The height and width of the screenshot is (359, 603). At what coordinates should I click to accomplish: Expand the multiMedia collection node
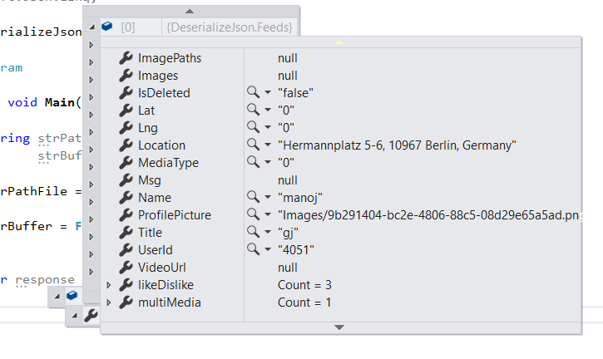click(x=109, y=302)
